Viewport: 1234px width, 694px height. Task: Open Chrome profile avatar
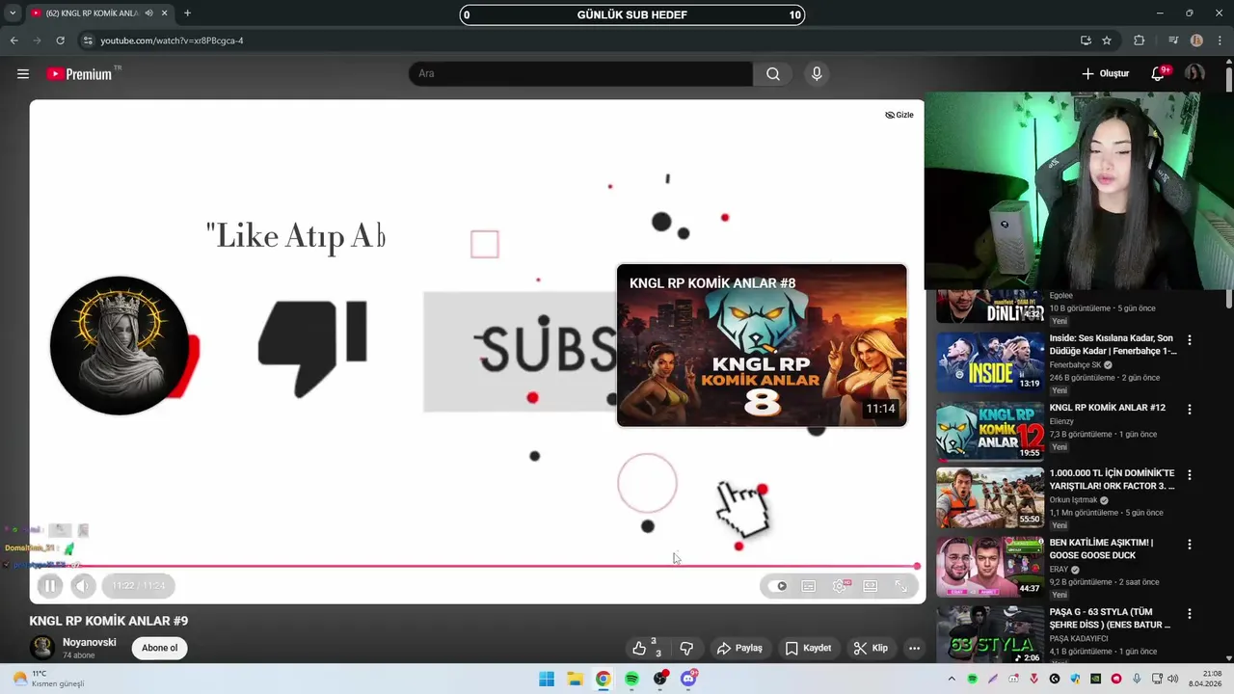[x=1196, y=40]
